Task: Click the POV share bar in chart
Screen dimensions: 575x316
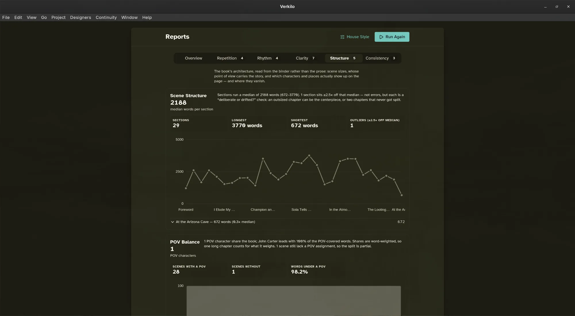Action: pos(294,301)
